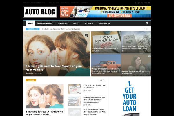The width and height of the screenshot is (174, 116).
Task: Open 'New Legislation means 77% of US Drivers' link
Action: click(94, 100)
